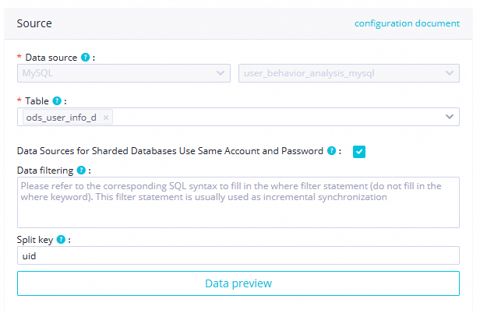Click the Data filtering help icon
480x313 pixels.
click(x=82, y=170)
